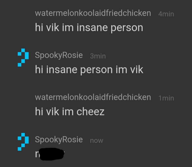
Task: Select the 3min timestamp
Action: click(98, 56)
